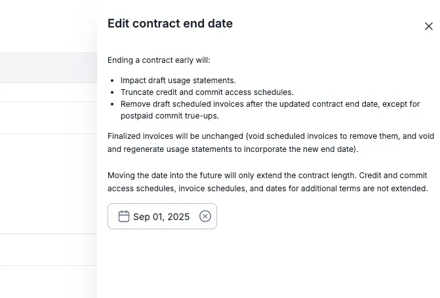Open the calendar picker icon
Image resolution: width=440 pixels, height=298 pixels.
coord(123,217)
